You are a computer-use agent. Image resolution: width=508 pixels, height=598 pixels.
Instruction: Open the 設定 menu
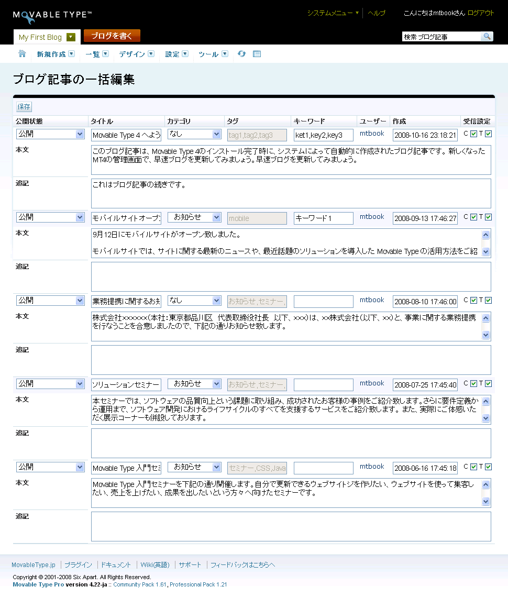point(176,54)
